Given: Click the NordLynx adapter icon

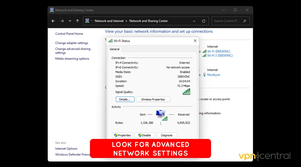Looking at the screenshot, I should pos(204,75).
